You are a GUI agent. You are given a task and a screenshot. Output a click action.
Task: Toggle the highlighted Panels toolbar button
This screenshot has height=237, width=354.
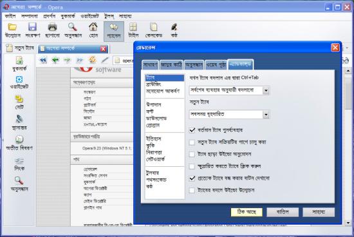point(114,31)
